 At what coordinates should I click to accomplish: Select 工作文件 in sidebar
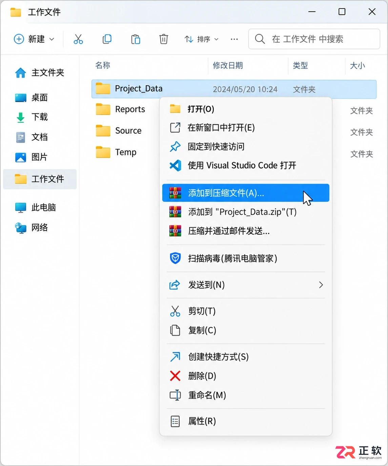pyautogui.click(x=40, y=179)
